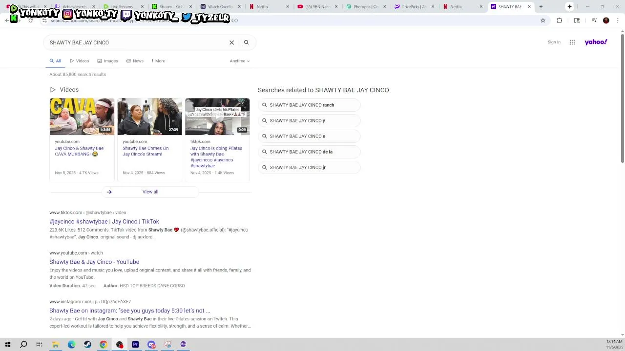Go to Yahoo home via logo
The image size is (625, 351).
coord(596,42)
